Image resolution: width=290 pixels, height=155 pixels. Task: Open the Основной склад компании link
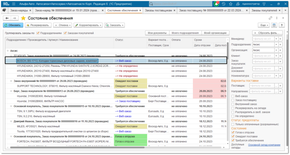(x=264, y=145)
